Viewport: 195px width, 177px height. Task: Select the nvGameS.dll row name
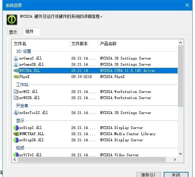[x=30, y=58]
